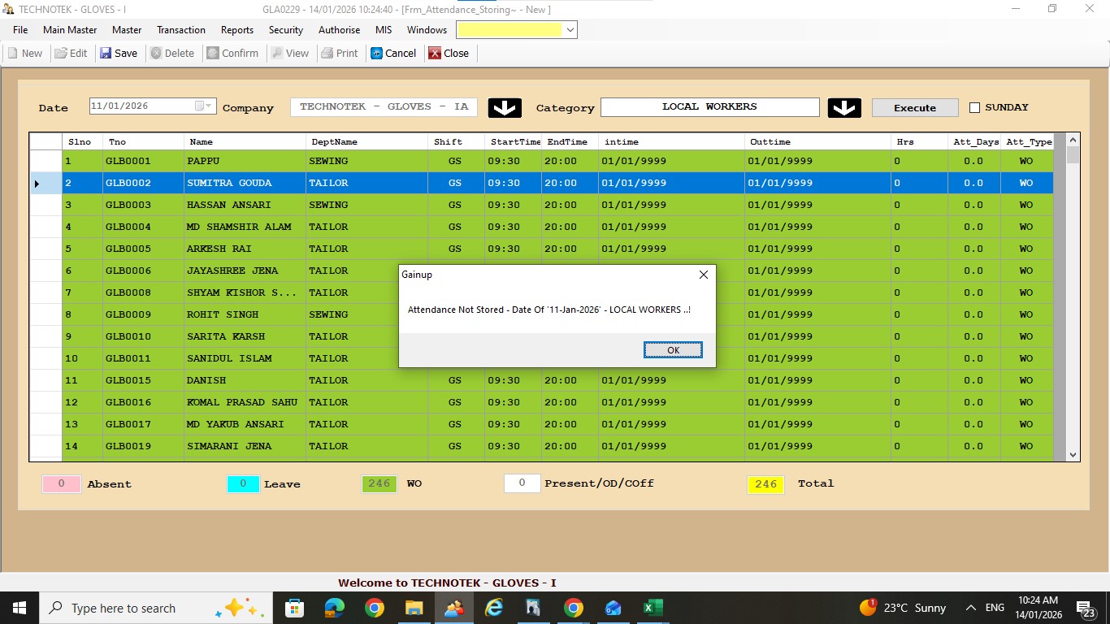Open Excel from the taskbar
This screenshot has height=624, width=1110.
[x=653, y=608]
